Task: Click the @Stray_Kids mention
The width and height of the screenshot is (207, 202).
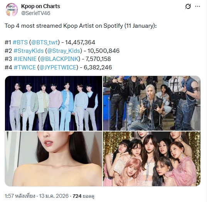Action: click(x=64, y=51)
